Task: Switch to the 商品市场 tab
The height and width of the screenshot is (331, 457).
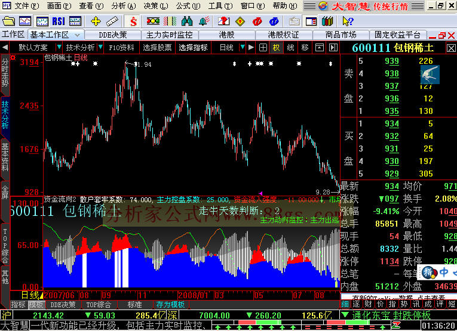Action: 341,35
